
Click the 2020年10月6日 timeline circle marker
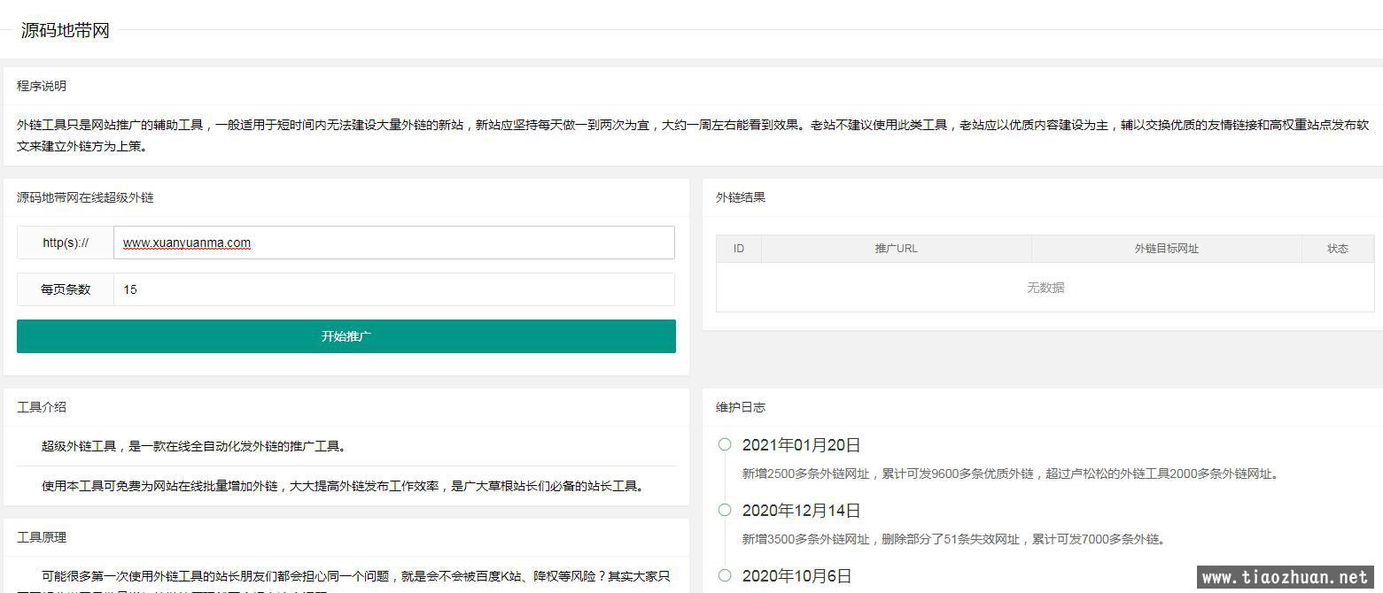pyautogui.click(x=725, y=575)
